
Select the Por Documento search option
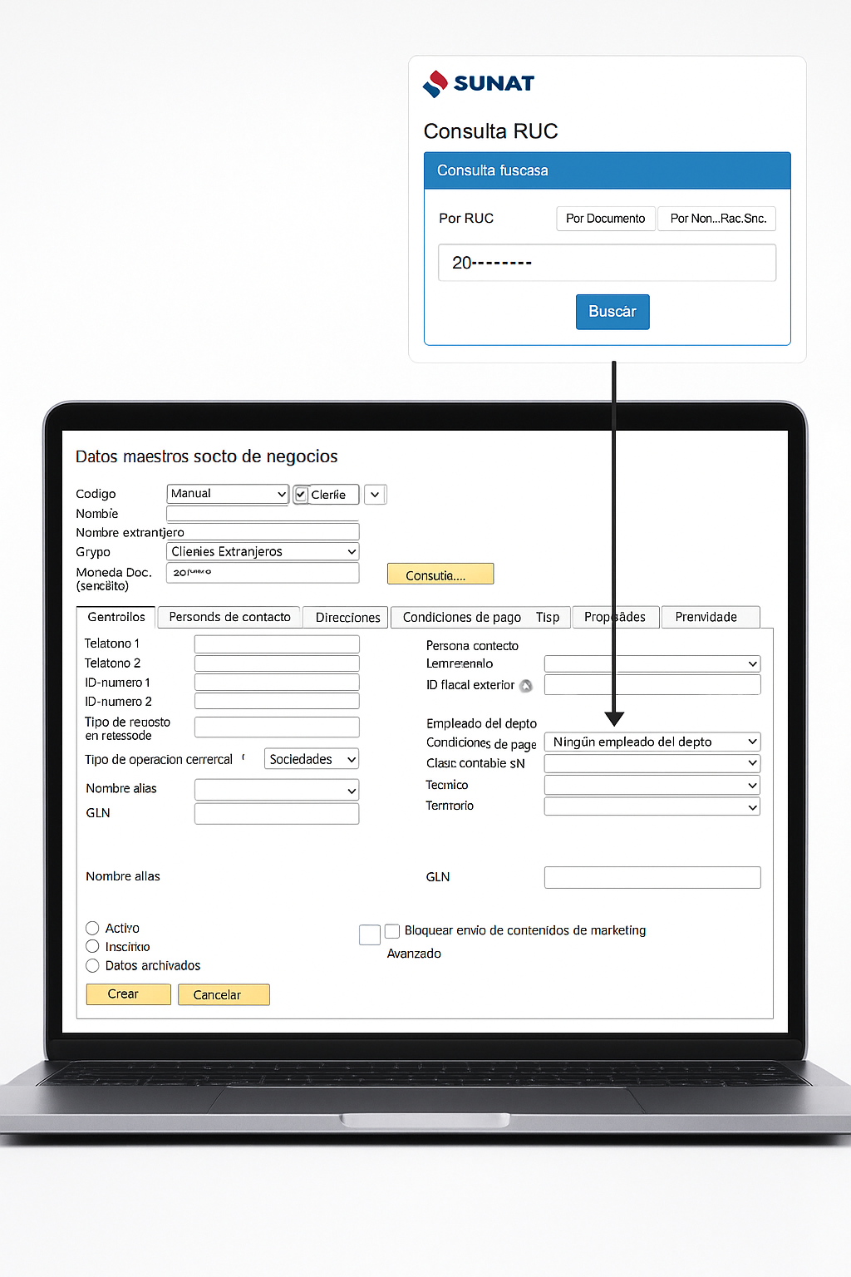pos(606,219)
